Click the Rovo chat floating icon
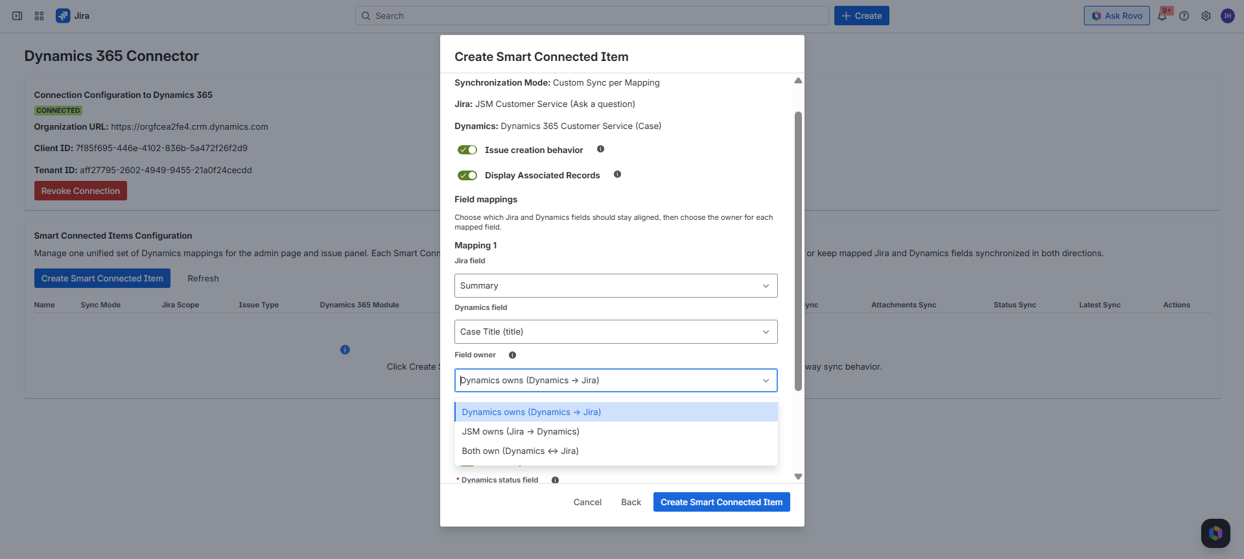This screenshot has width=1244, height=559. (x=1215, y=533)
